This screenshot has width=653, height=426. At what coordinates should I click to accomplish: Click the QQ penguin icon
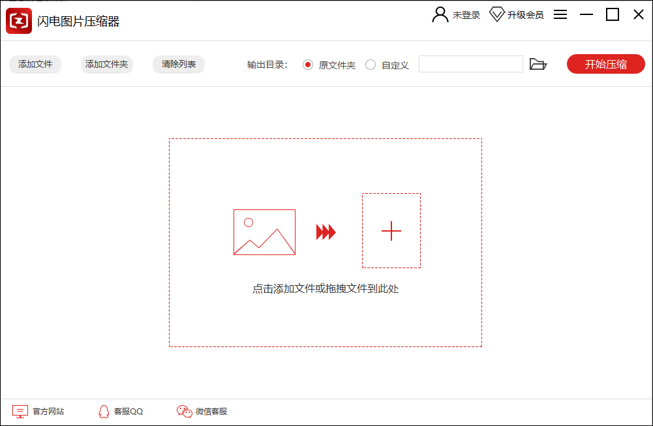[x=104, y=412]
